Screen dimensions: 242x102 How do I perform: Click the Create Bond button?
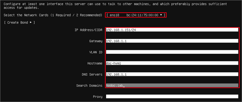[x=19, y=22]
